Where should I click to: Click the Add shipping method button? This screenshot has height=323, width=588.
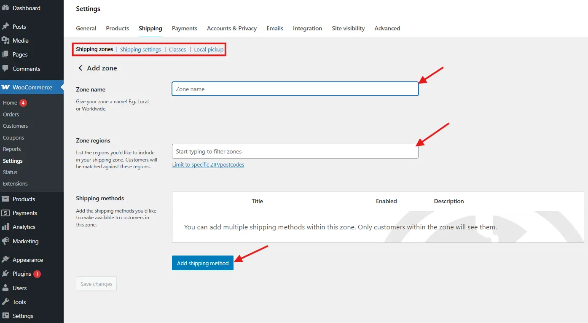pyautogui.click(x=203, y=263)
